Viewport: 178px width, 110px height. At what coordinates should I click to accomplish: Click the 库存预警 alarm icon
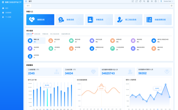coord(71,49)
